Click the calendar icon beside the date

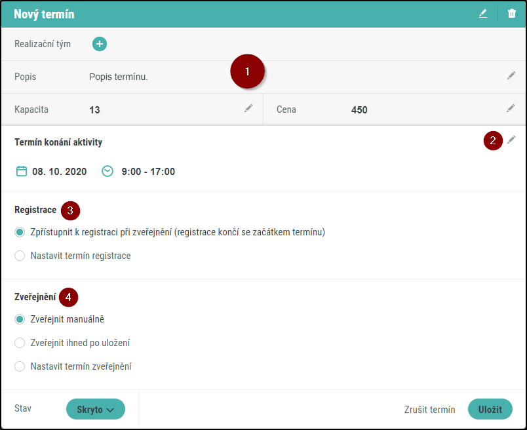21,171
